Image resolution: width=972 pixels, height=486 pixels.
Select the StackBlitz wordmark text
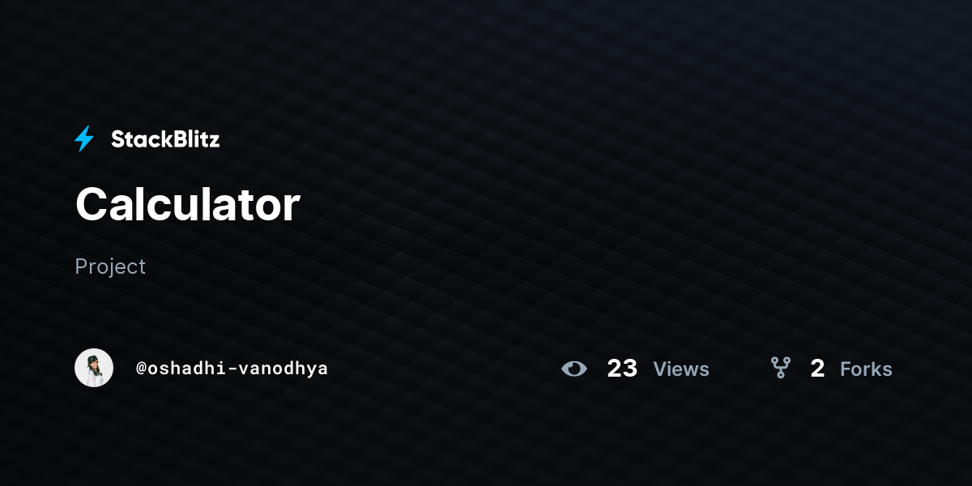pos(165,139)
